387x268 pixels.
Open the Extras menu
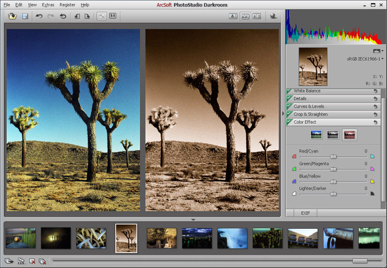(x=48, y=4)
